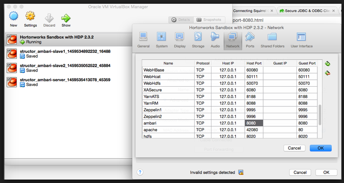The image size is (344, 183).
Task: Open the Audio settings icon
Action: pos(215,37)
